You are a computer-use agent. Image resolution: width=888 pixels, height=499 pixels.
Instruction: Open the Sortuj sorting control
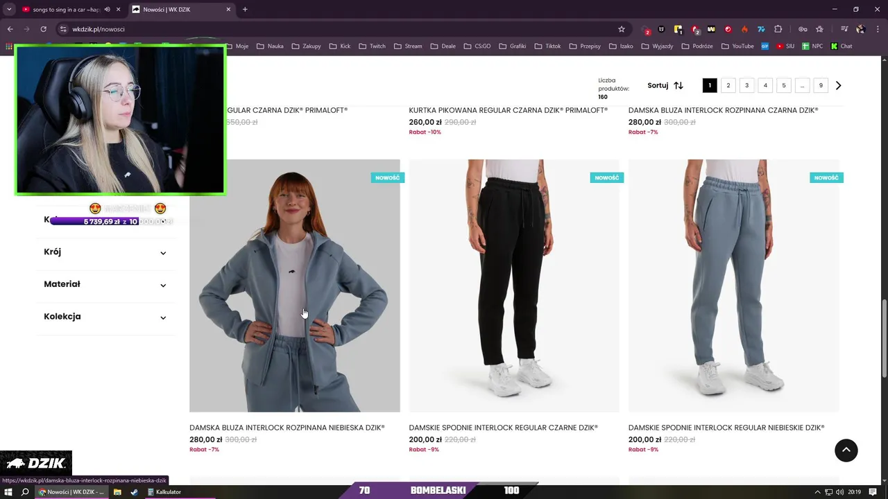coord(665,85)
